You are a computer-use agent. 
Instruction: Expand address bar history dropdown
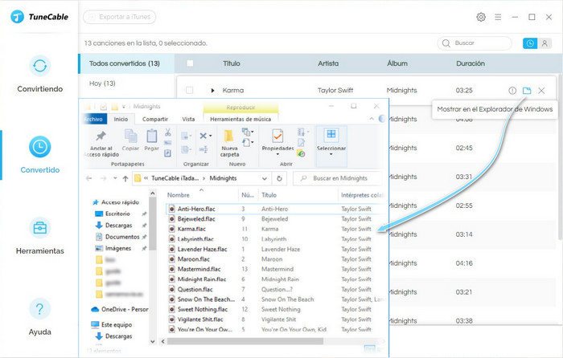pos(265,178)
